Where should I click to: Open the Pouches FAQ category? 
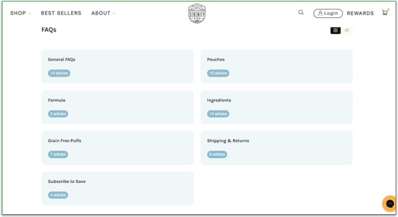click(x=276, y=66)
